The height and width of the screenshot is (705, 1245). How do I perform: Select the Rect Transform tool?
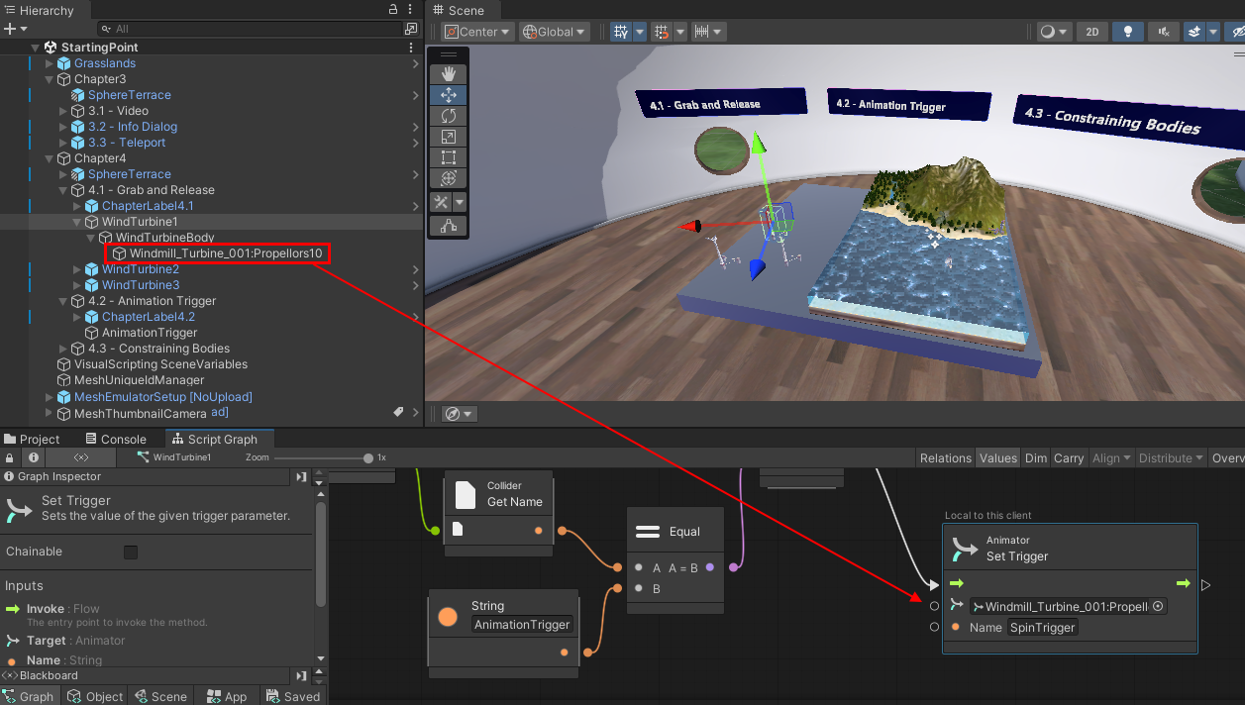click(x=448, y=156)
